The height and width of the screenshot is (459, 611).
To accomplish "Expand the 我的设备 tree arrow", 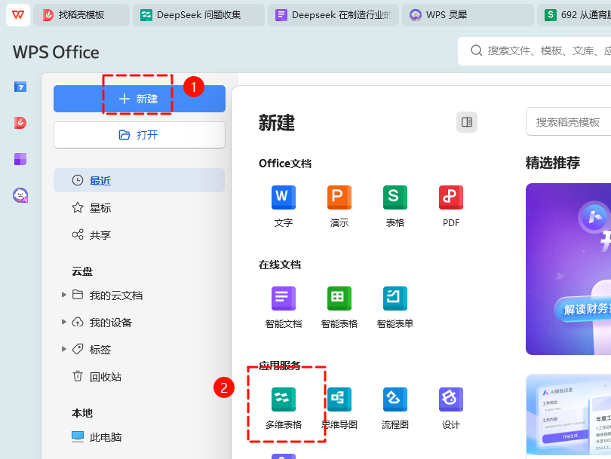I will [64, 322].
